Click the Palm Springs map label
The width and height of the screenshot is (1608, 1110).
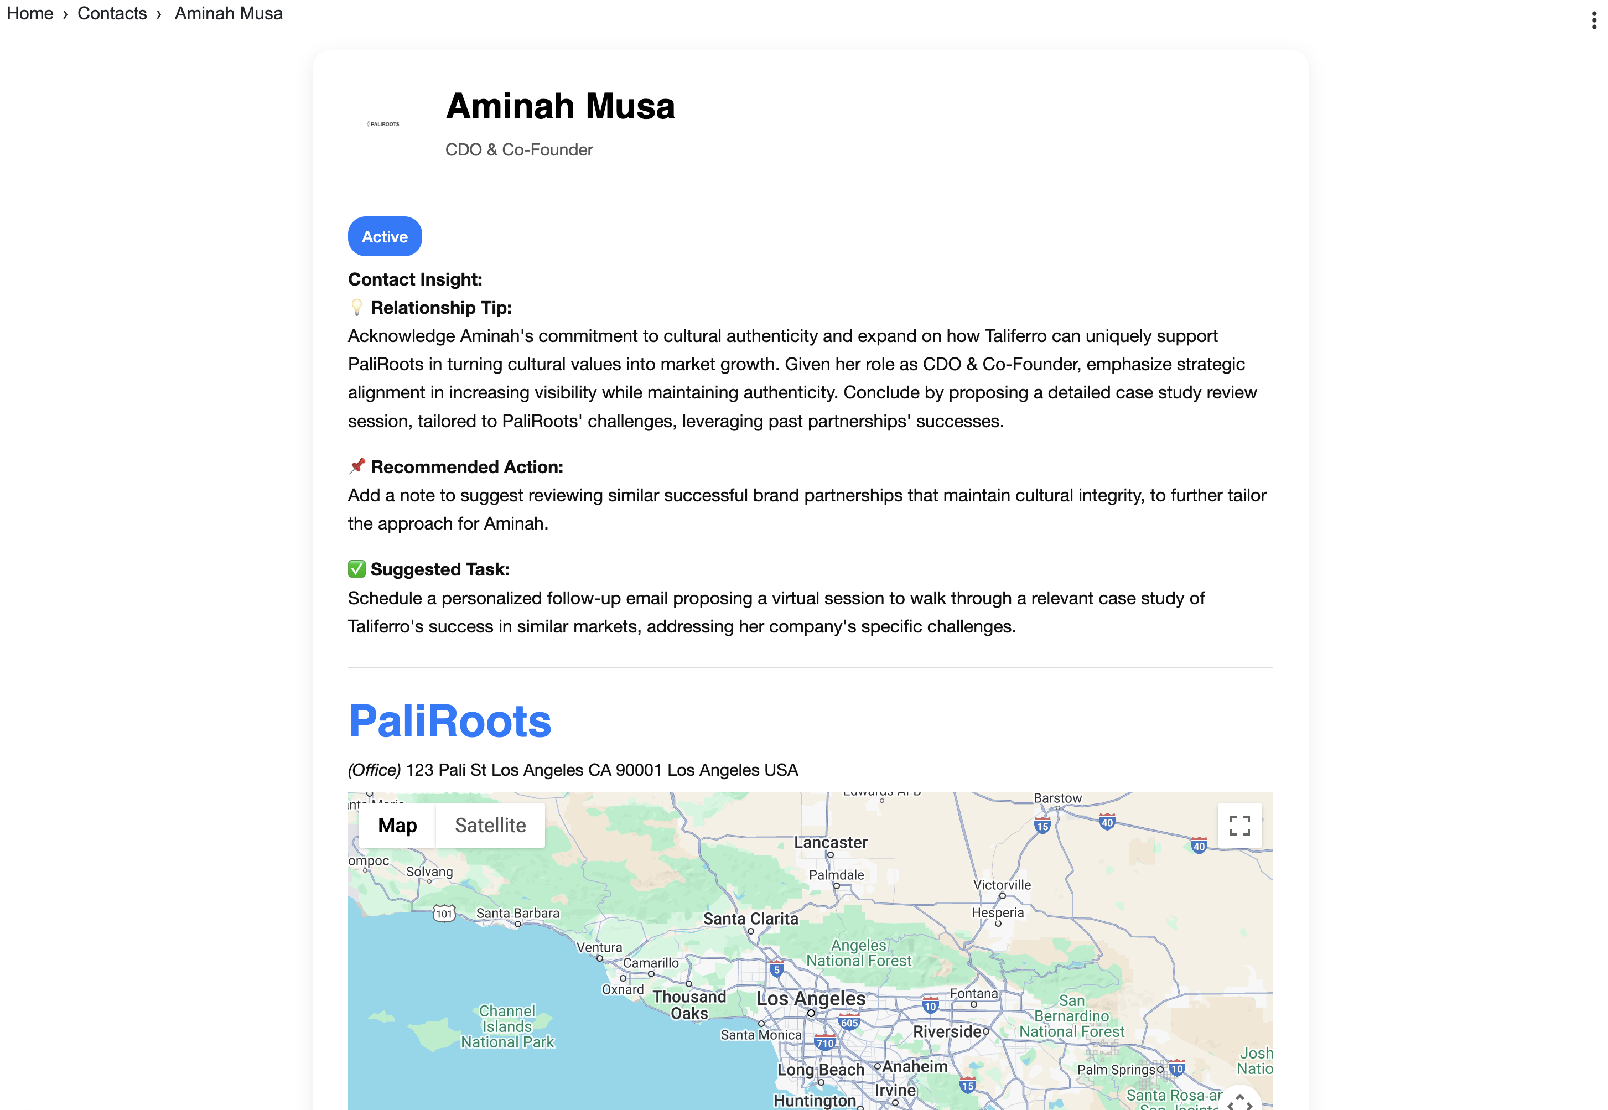(1116, 1070)
